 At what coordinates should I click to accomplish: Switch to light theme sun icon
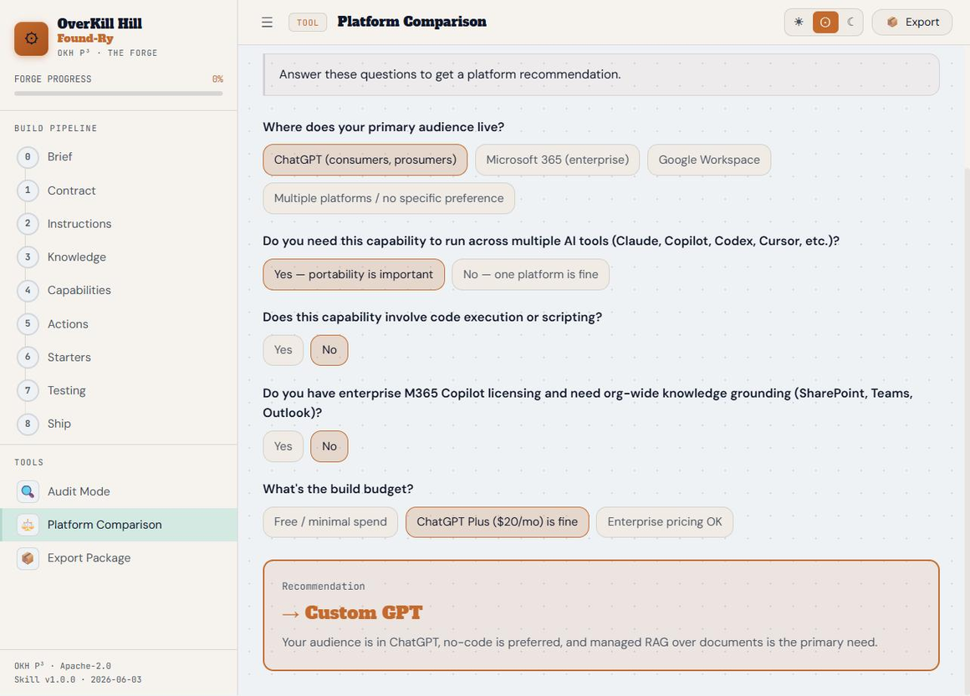(799, 23)
